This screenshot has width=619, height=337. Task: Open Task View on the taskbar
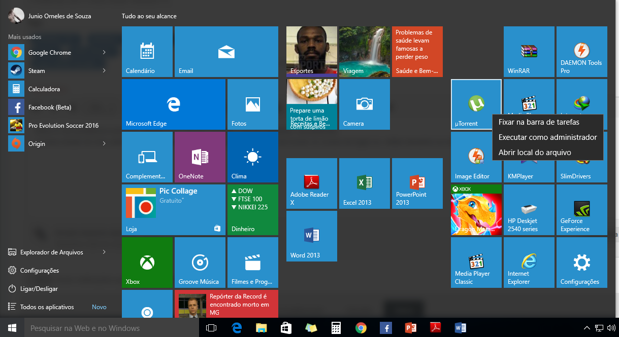coord(211,328)
